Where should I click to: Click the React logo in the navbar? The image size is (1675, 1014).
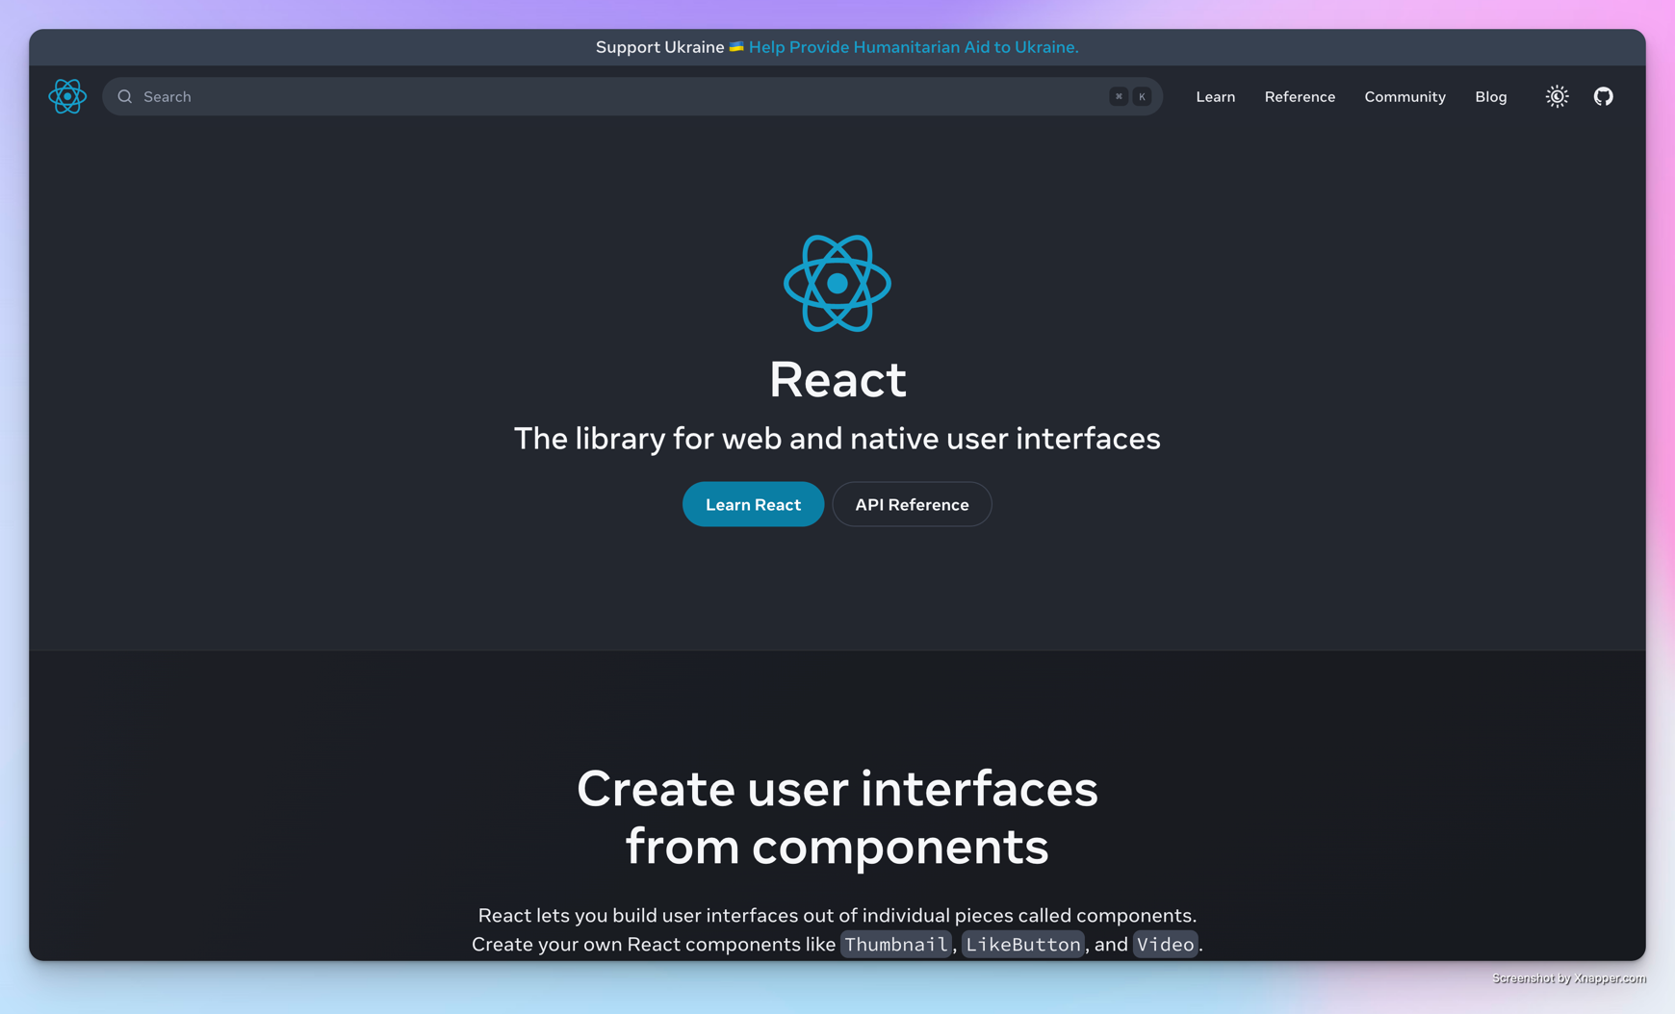tap(67, 96)
